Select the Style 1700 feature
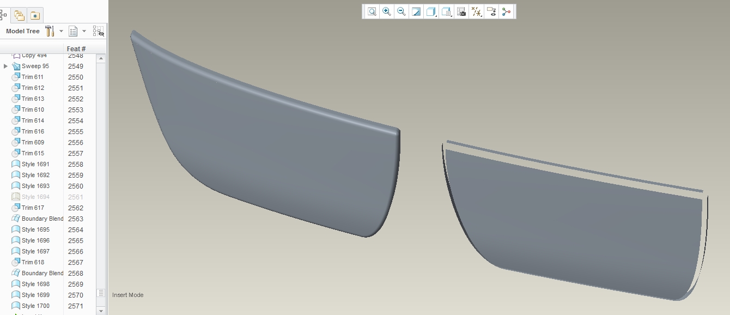The image size is (730, 315). click(x=35, y=306)
